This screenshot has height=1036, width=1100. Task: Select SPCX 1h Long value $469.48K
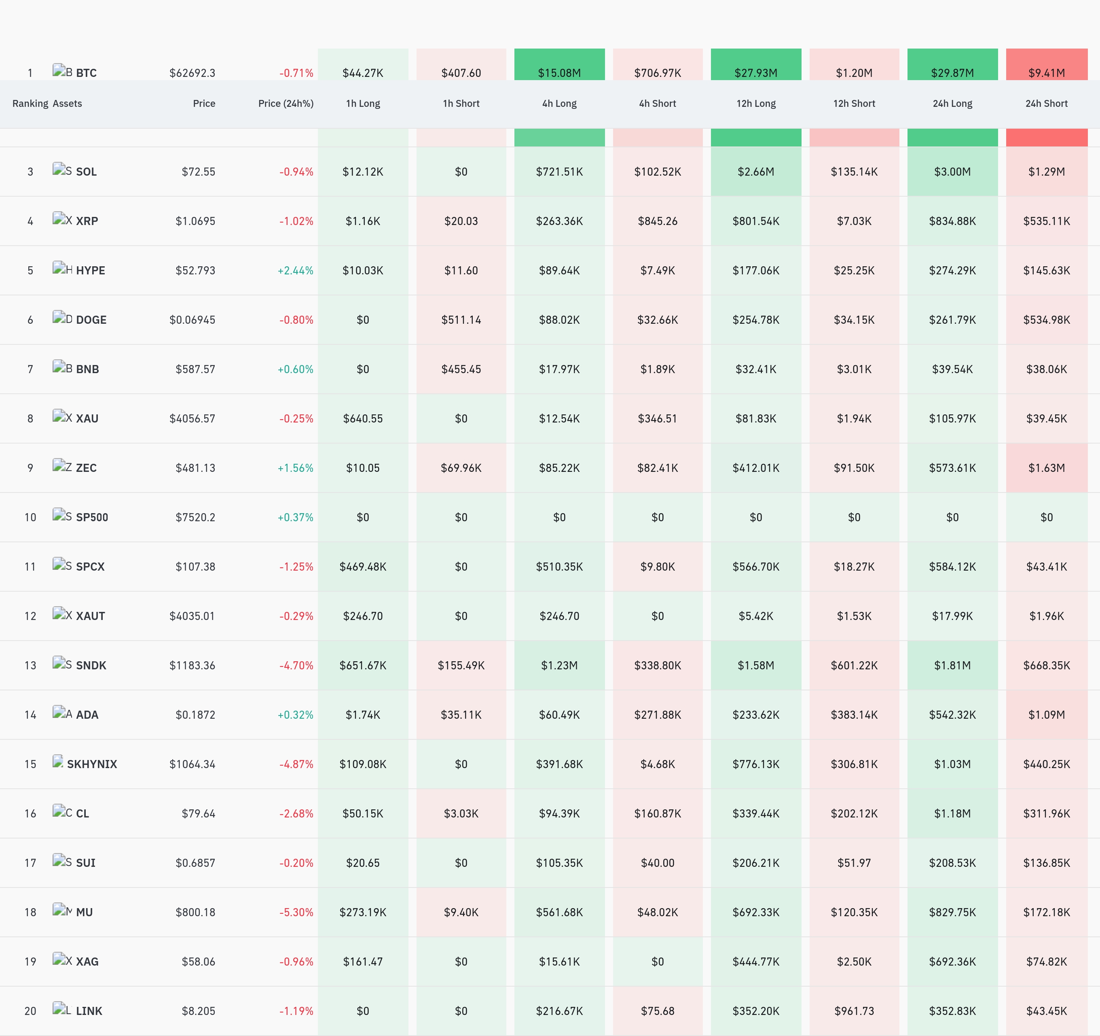point(363,567)
